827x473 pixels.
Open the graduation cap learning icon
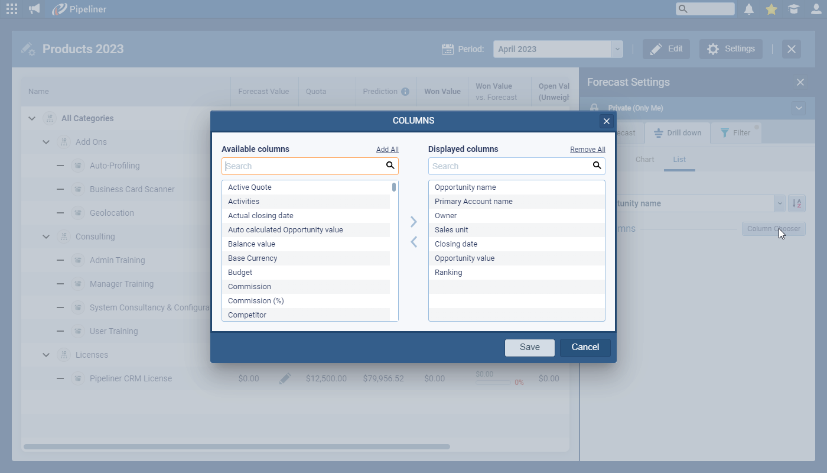point(793,9)
